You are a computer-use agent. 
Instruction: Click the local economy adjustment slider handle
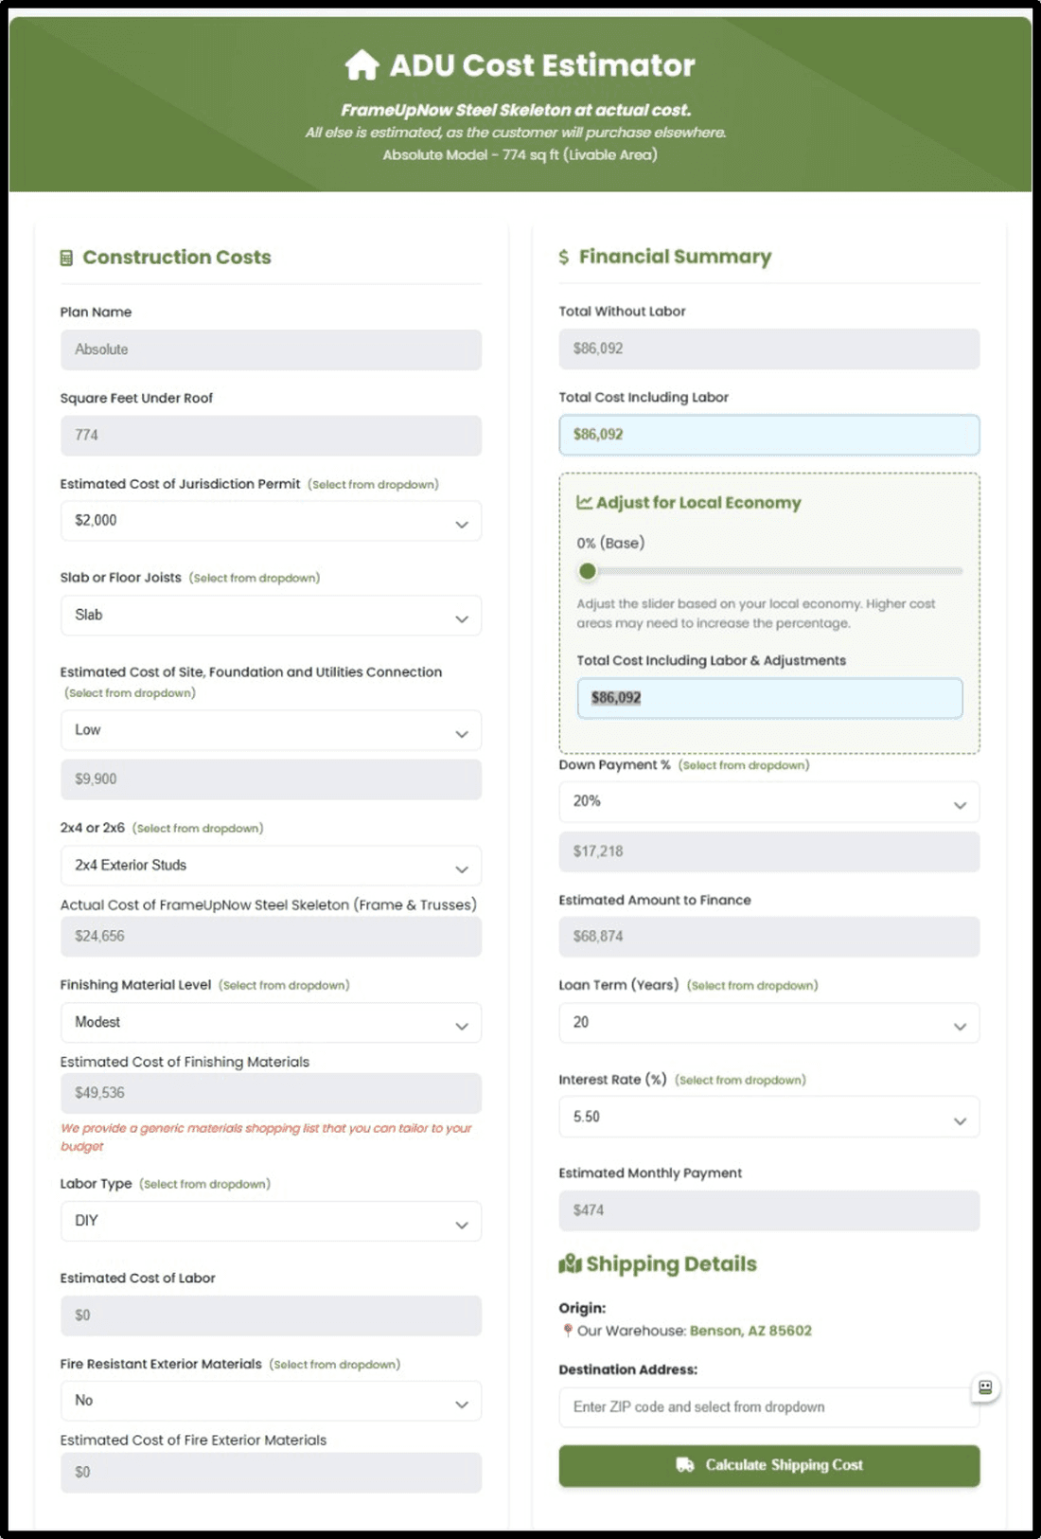point(588,571)
